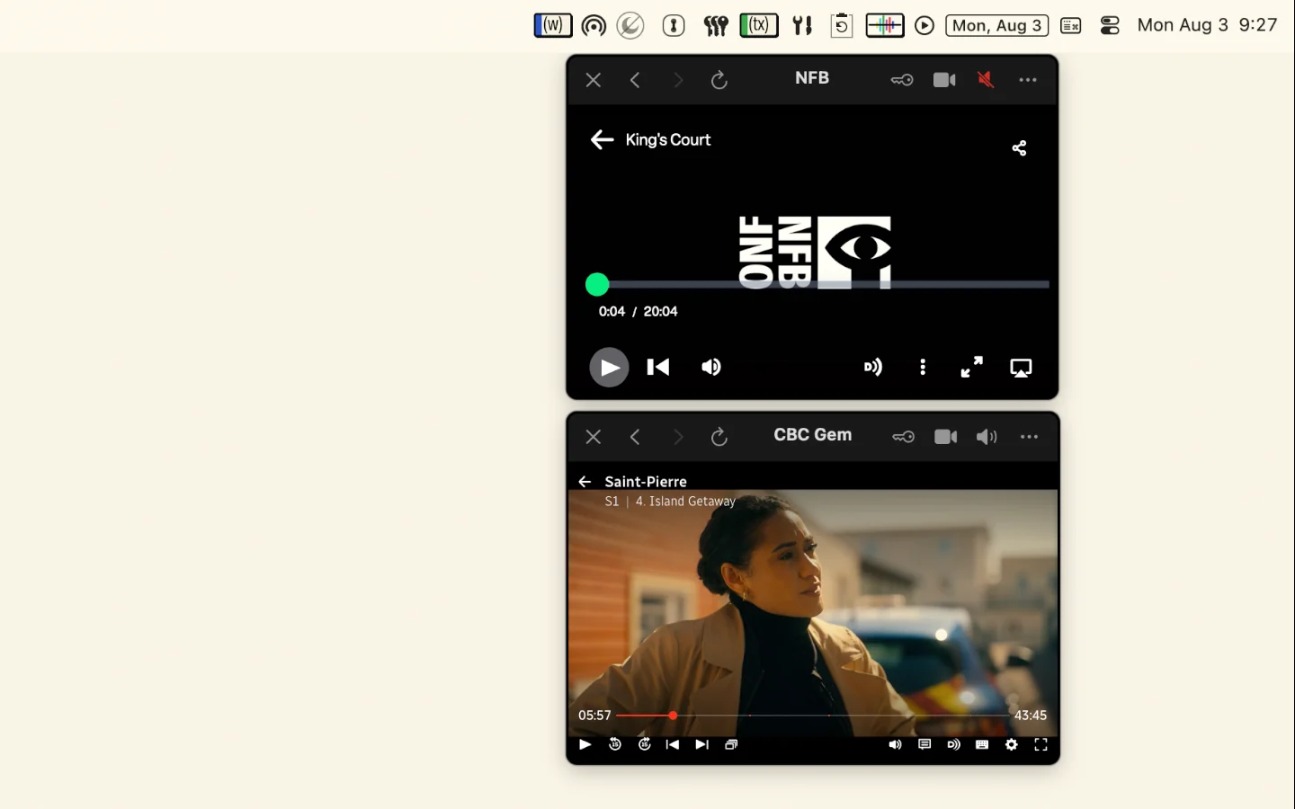This screenshot has height=809, width=1295.
Task: Open CBC Gem player settings gear
Action: (x=1012, y=744)
